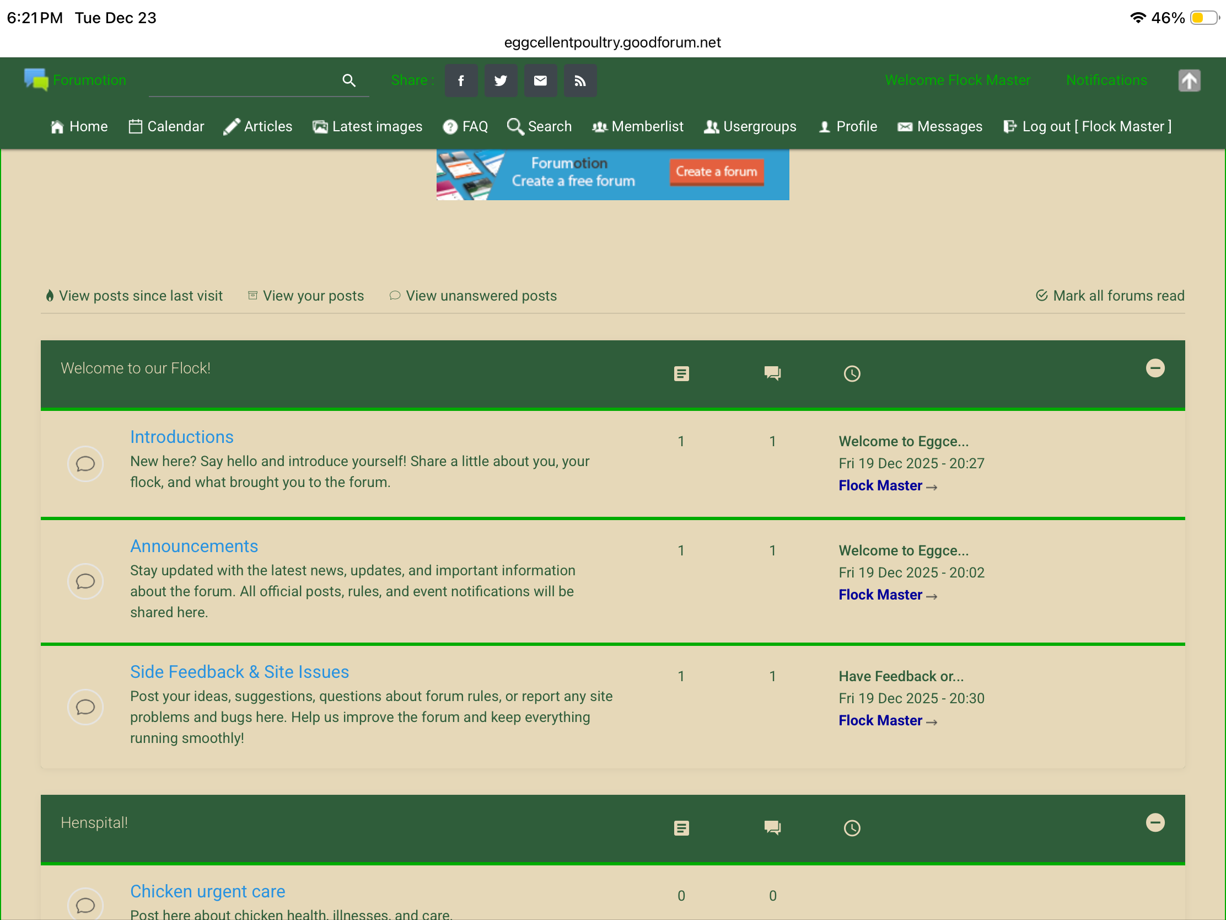The height and width of the screenshot is (920, 1226).
Task: Click the search magnifier icon in header
Action: click(348, 81)
